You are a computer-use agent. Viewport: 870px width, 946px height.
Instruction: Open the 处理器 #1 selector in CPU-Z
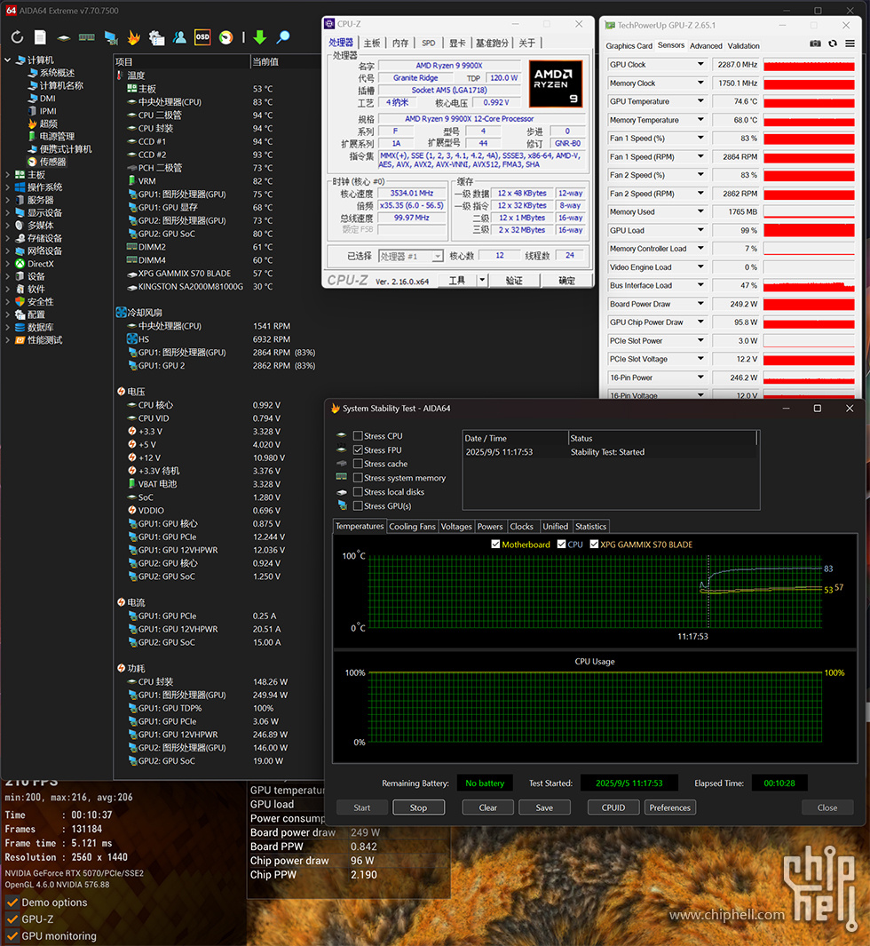pyautogui.click(x=411, y=257)
